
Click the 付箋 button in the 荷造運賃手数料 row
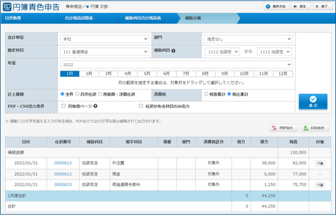(x=320, y=185)
